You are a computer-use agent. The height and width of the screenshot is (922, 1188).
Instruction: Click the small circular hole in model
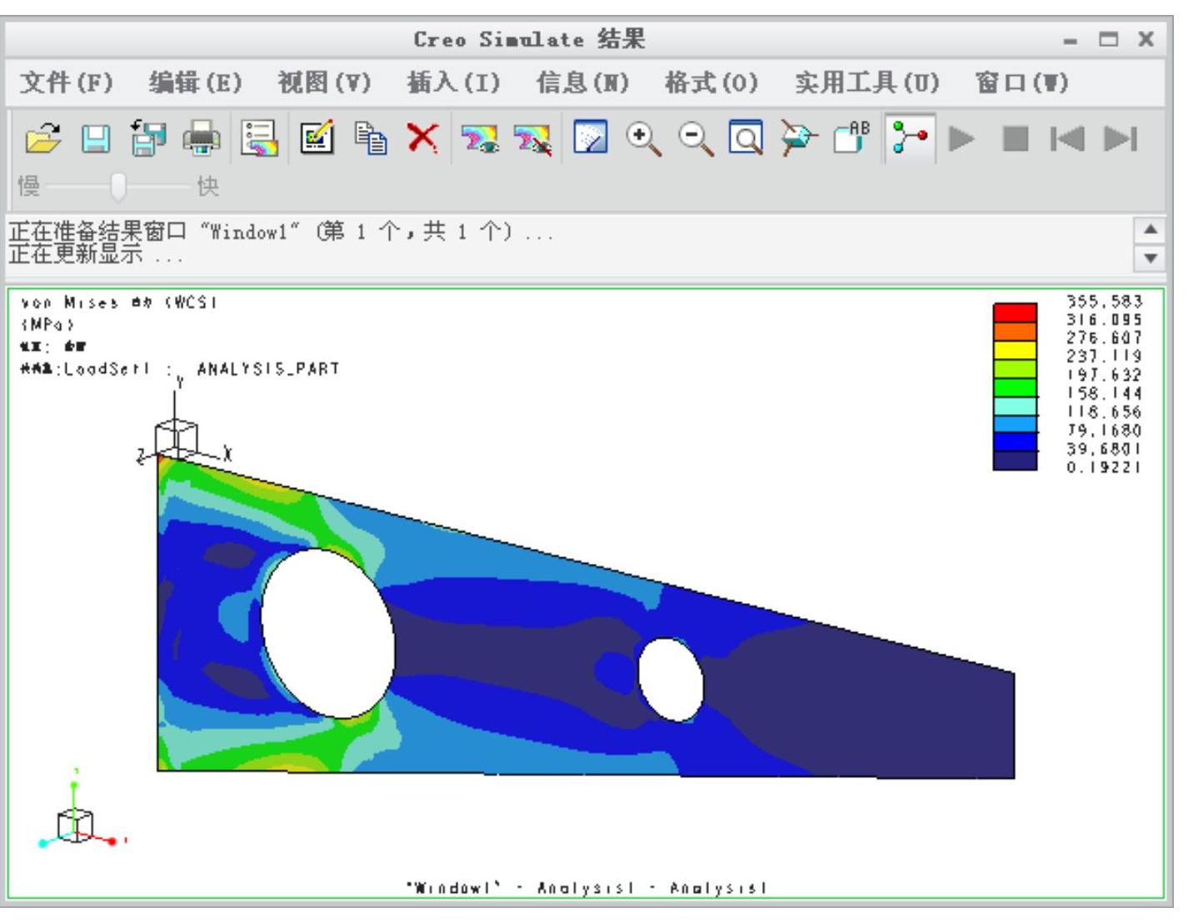(x=671, y=680)
